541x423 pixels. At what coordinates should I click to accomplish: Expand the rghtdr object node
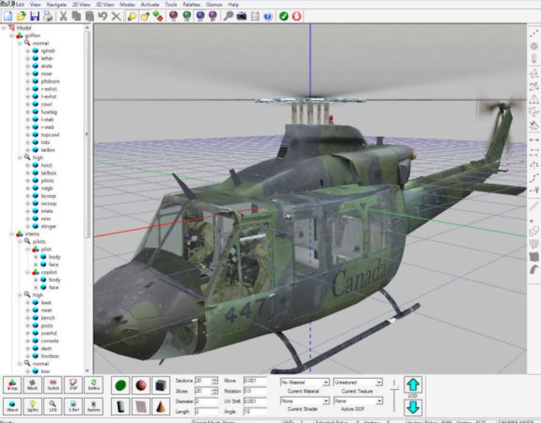coord(28,51)
